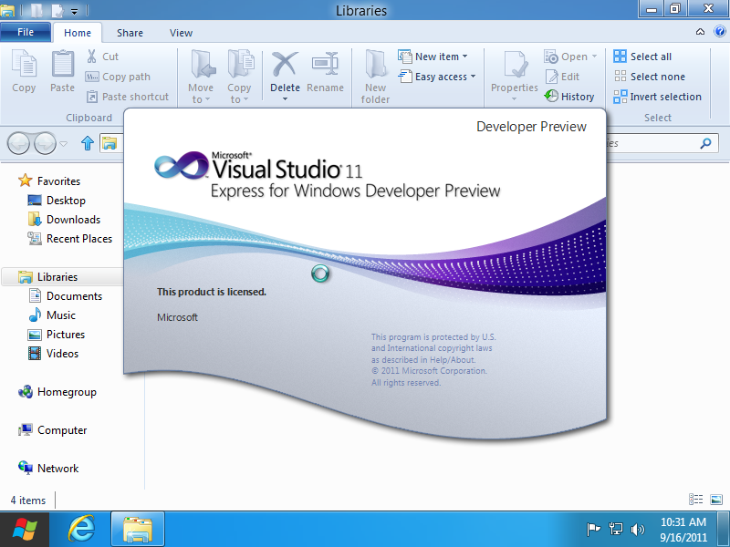Image resolution: width=730 pixels, height=547 pixels.
Task: Switch to the View ribbon tab
Action: pyautogui.click(x=181, y=33)
